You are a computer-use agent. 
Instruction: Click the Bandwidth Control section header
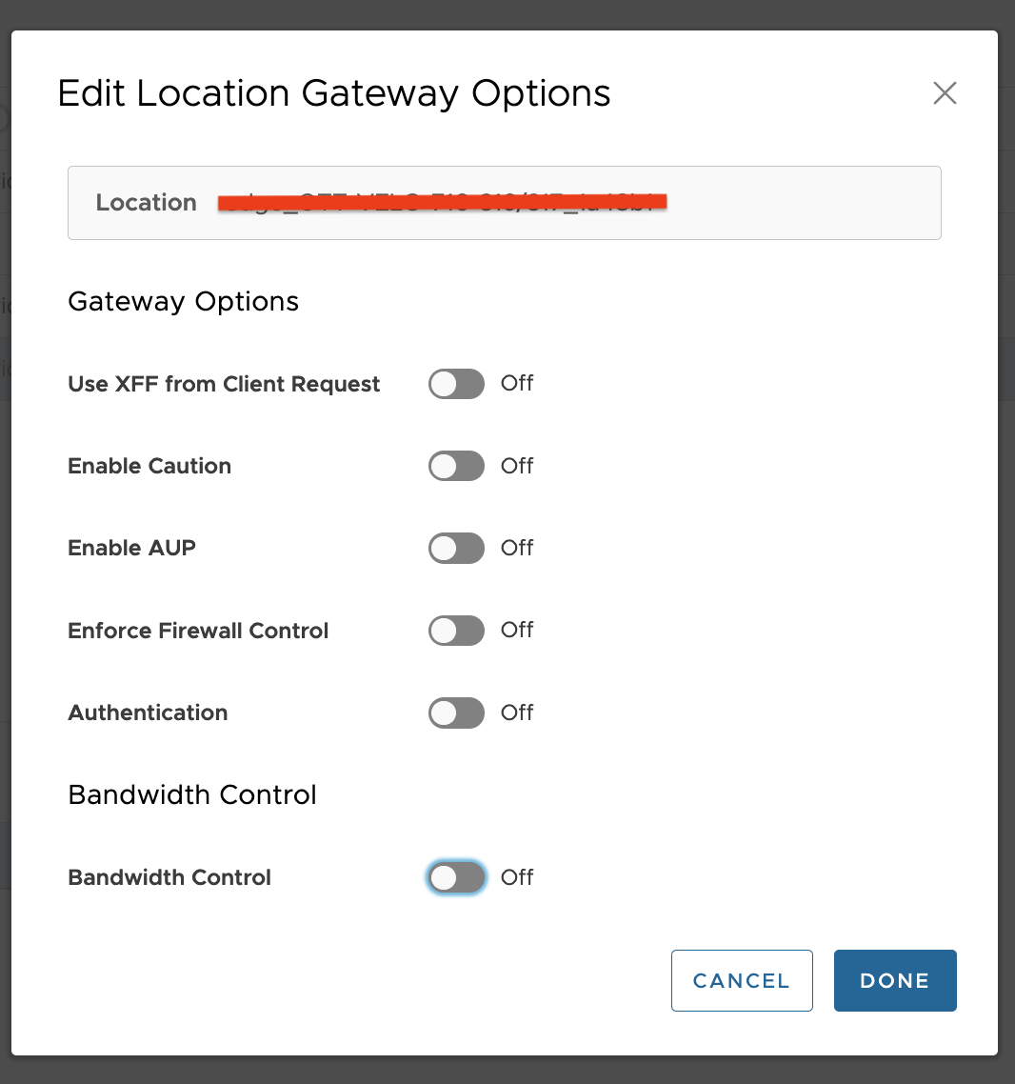(191, 794)
